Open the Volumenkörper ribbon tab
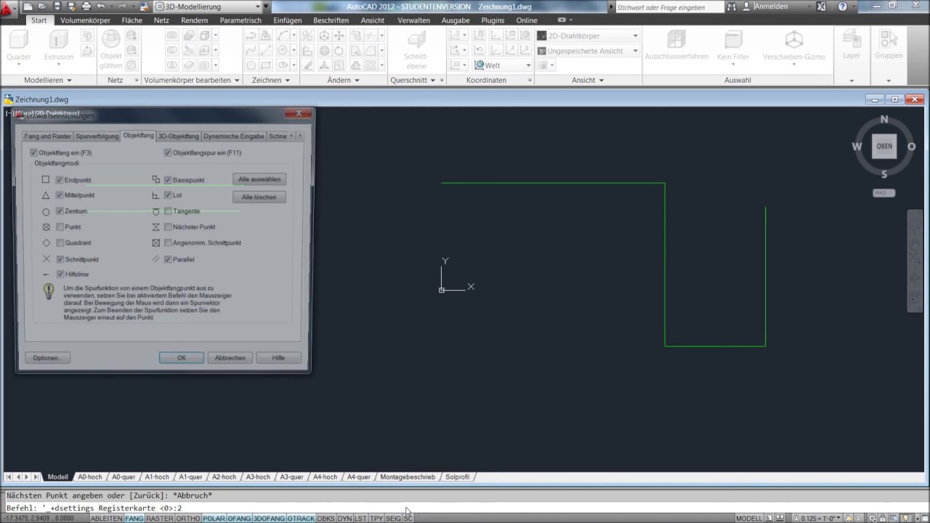 click(85, 20)
